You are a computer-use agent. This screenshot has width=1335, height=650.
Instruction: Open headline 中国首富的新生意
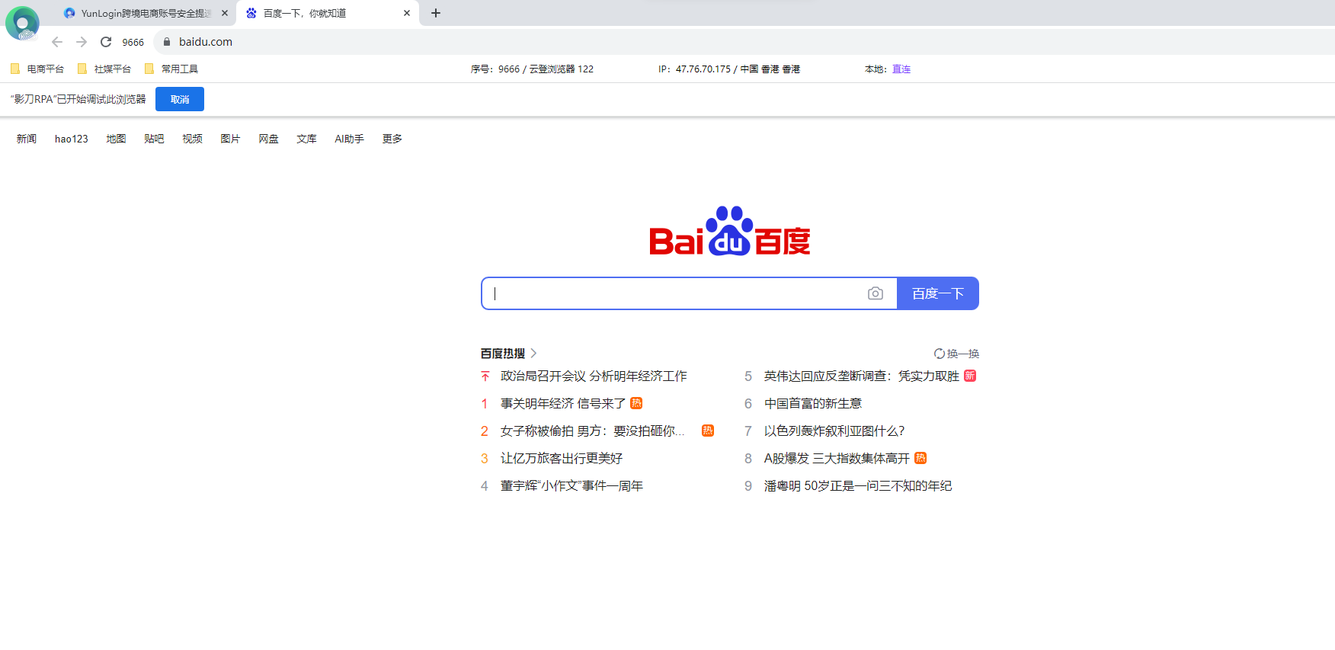point(813,403)
